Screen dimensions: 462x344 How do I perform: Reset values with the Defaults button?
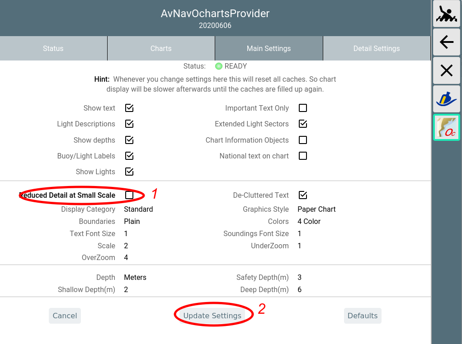click(x=362, y=316)
